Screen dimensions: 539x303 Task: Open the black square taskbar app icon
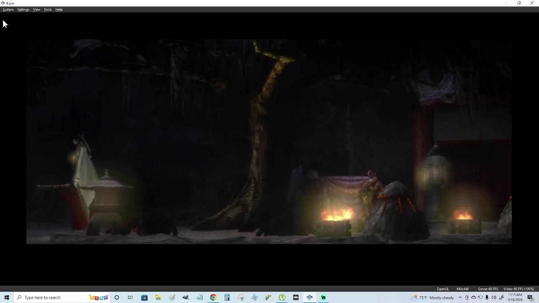296,298
